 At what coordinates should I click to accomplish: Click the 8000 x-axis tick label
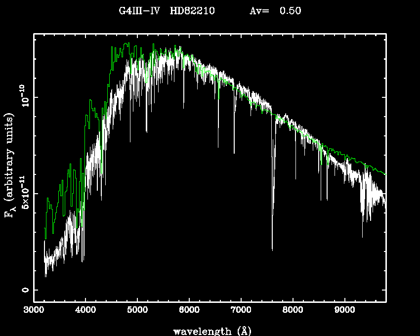293,311
